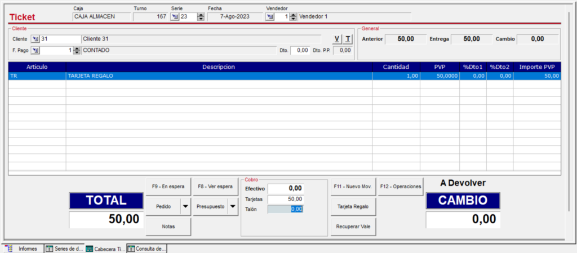This screenshot has height=253, width=577.
Task: Open the Vendedor lookup icon
Action: (x=270, y=16)
